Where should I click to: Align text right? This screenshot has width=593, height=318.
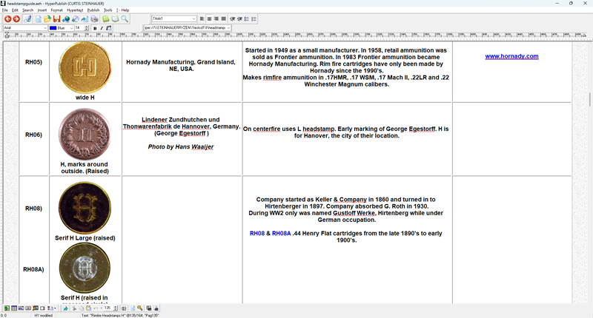pos(216,18)
